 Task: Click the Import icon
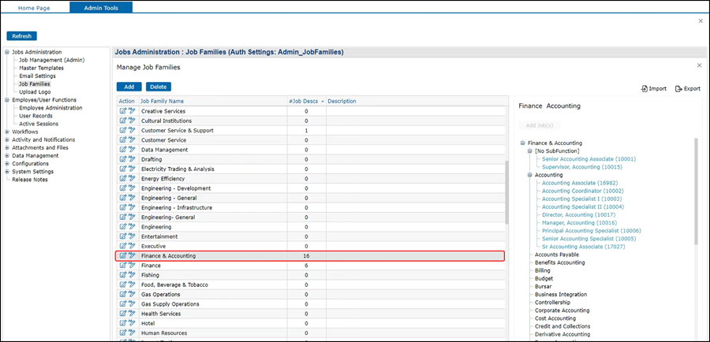pyautogui.click(x=645, y=89)
